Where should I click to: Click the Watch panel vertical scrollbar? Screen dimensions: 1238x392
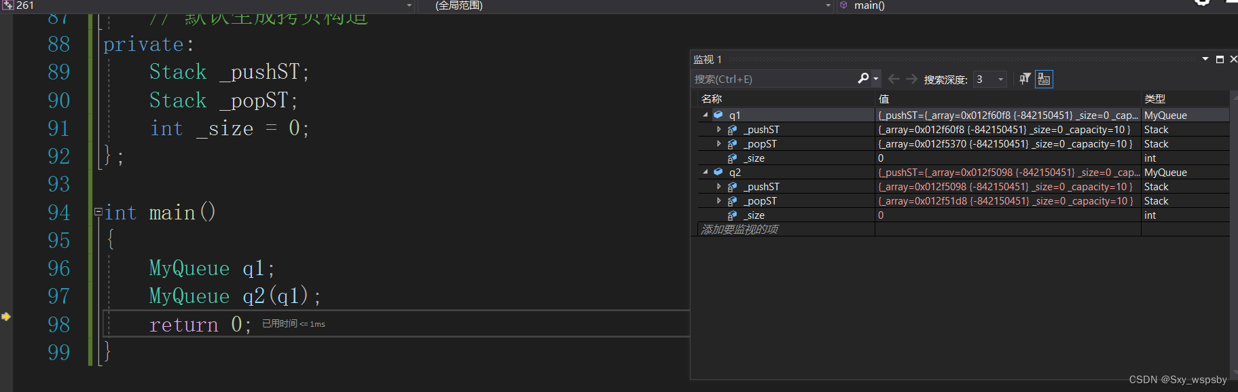click(x=1233, y=234)
